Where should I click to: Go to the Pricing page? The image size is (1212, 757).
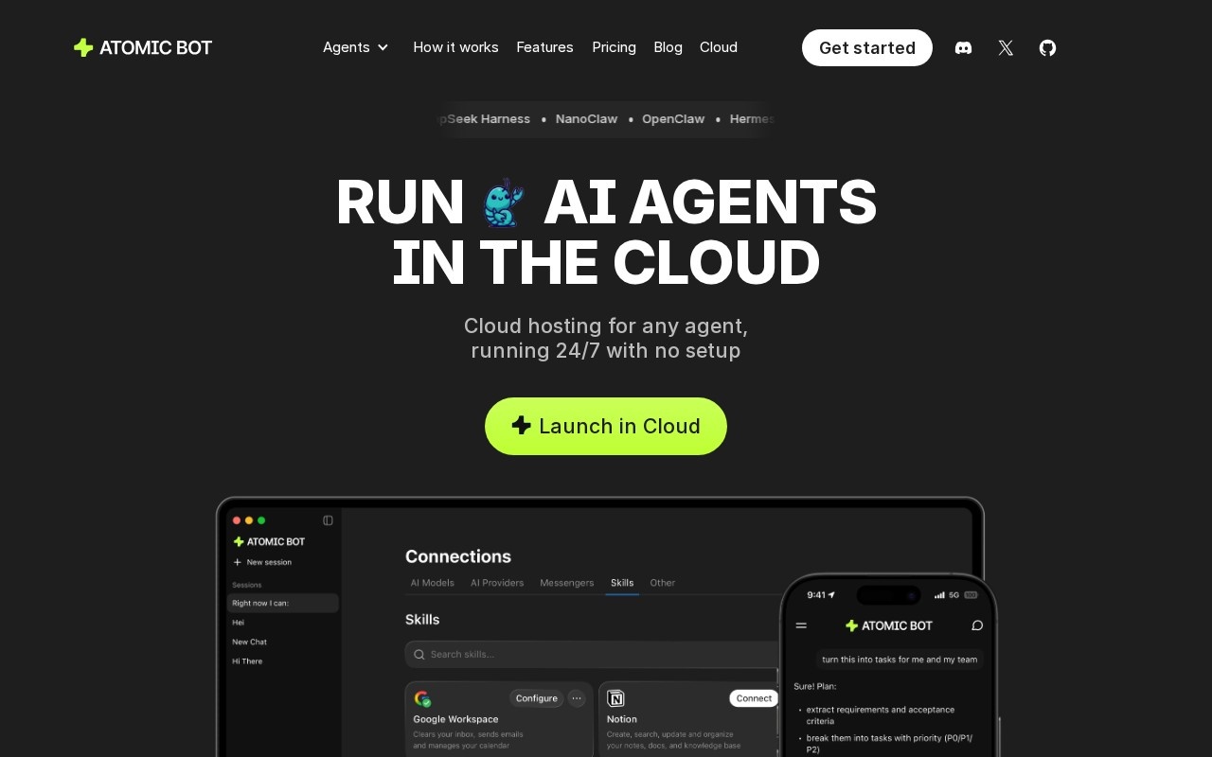click(x=614, y=47)
